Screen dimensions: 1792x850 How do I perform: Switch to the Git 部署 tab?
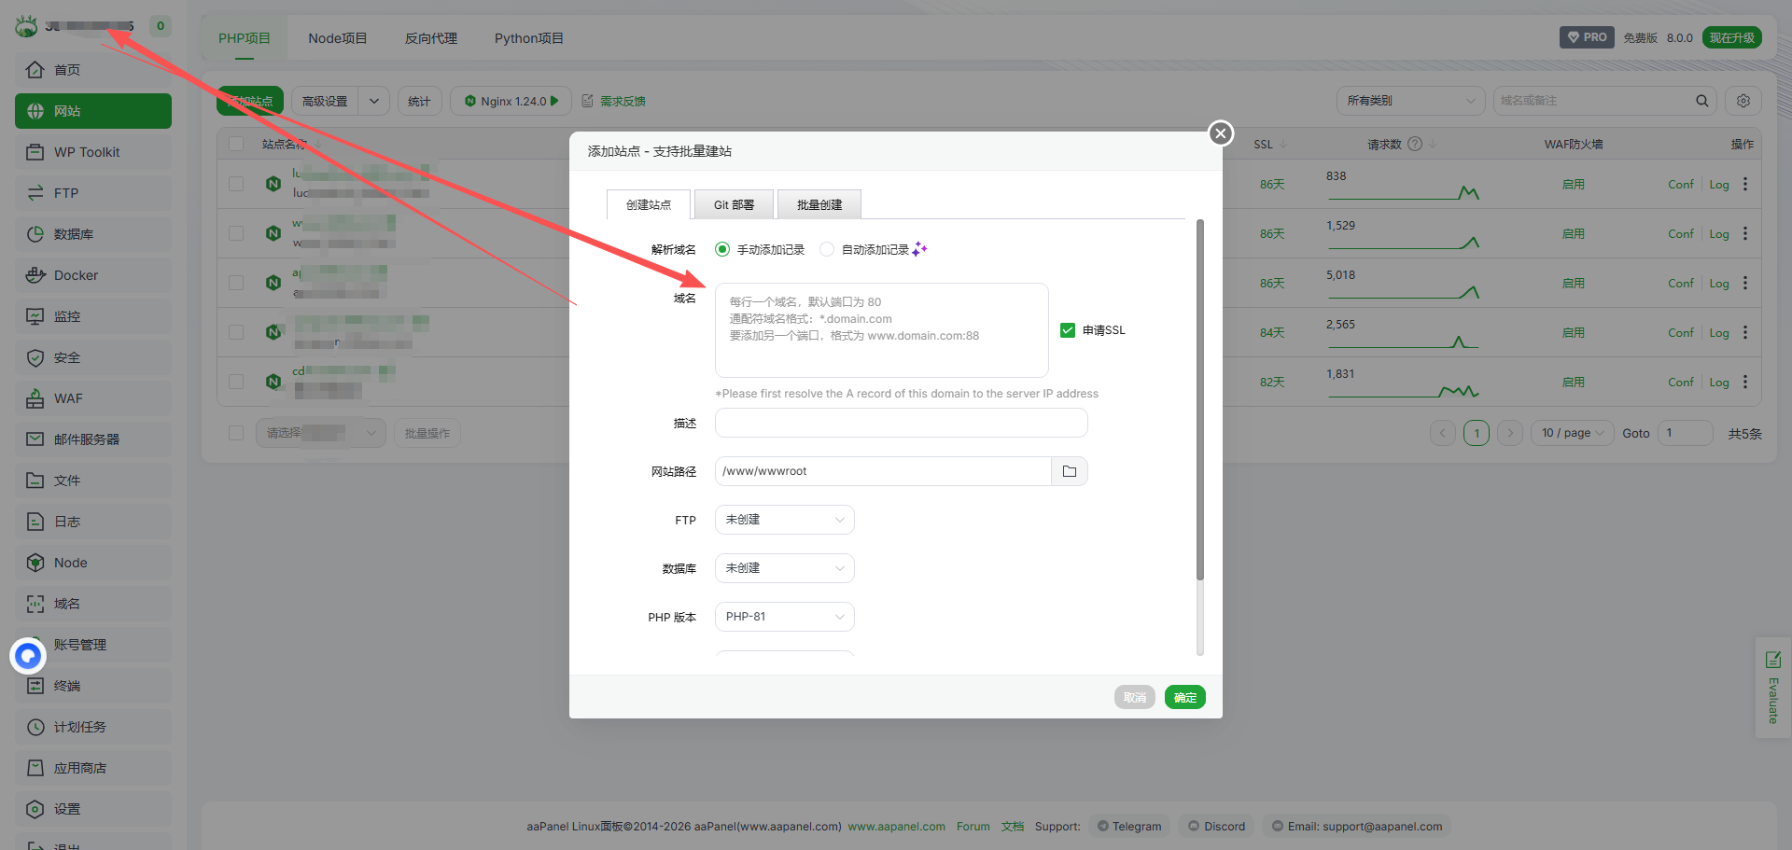coord(734,204)
